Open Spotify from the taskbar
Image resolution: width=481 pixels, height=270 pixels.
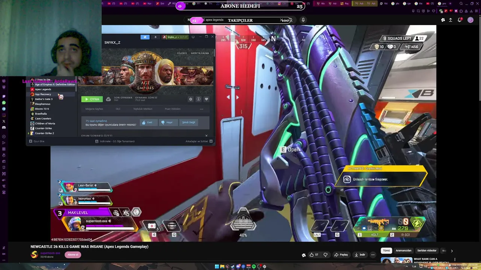254,267
